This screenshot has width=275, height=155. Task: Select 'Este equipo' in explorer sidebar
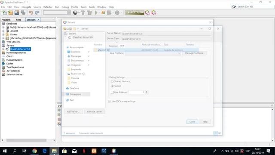(x=75, y=94)
